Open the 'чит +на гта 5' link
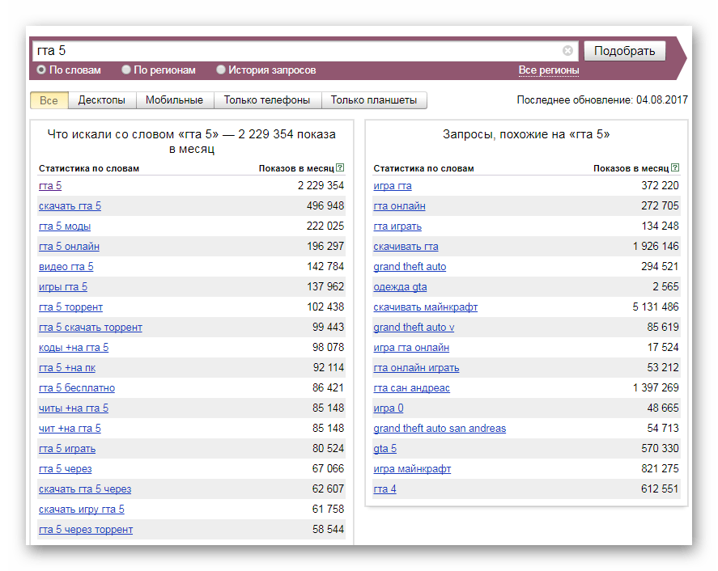The height and width of the screenshot is (571, 718). (x=70, y=429)
